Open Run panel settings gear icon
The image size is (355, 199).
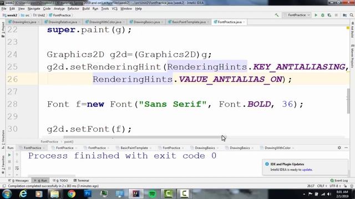[x=339, y=148]
